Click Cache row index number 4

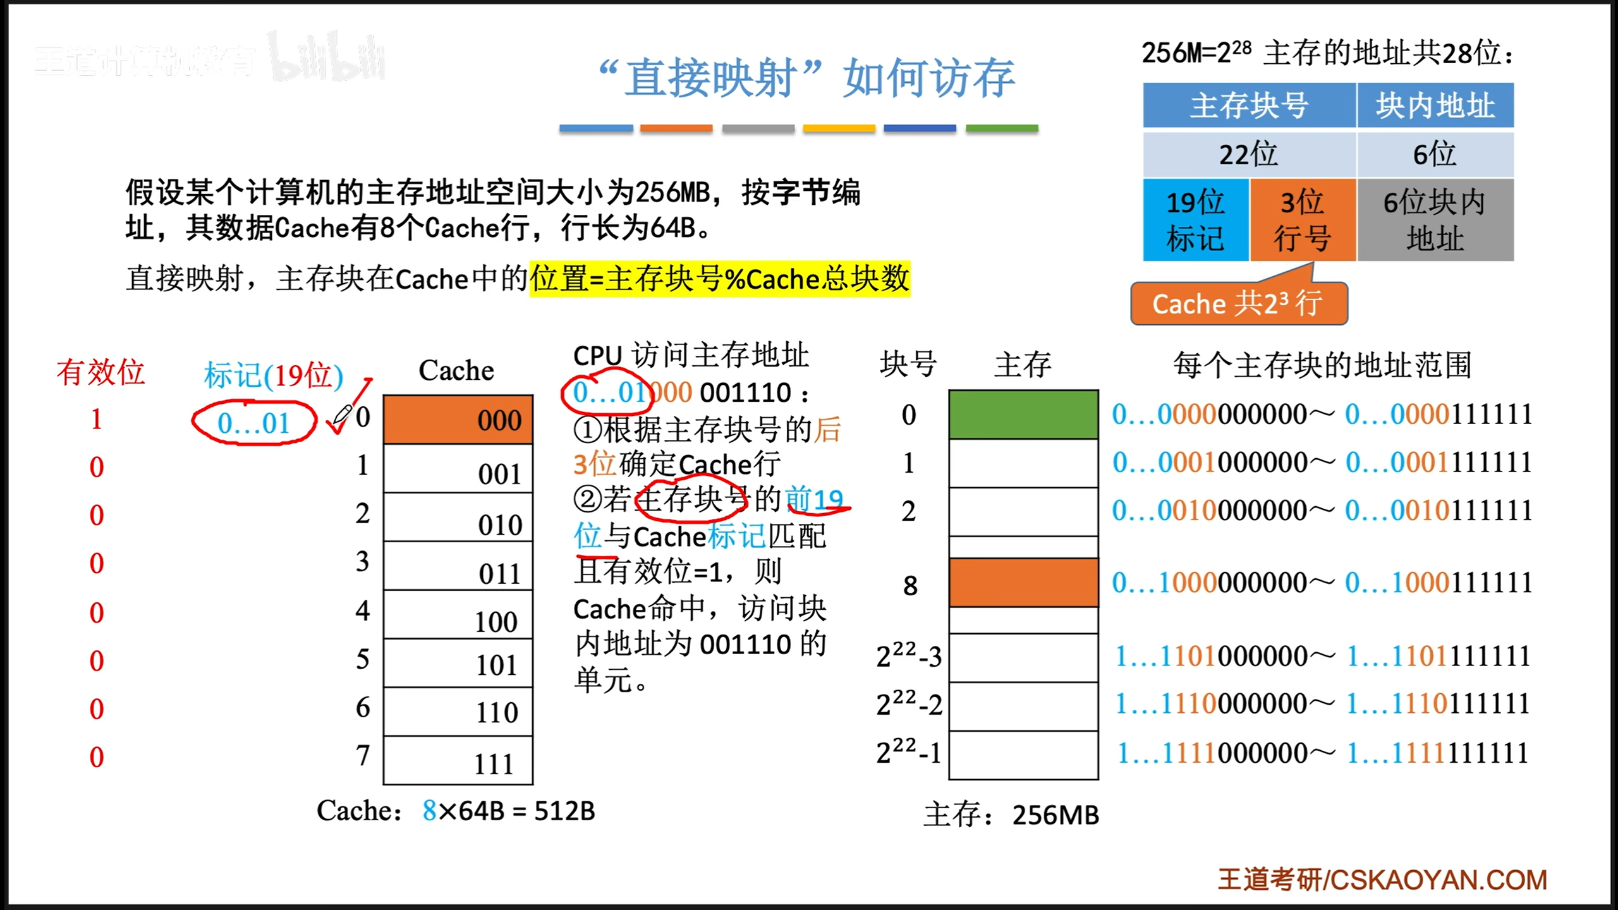(362, 610)
